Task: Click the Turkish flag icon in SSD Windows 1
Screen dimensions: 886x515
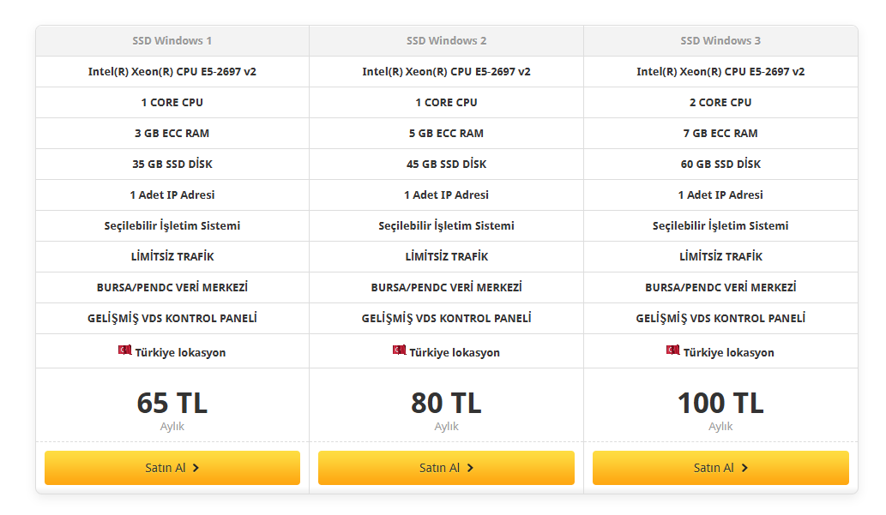Action: tap(125, 350)
